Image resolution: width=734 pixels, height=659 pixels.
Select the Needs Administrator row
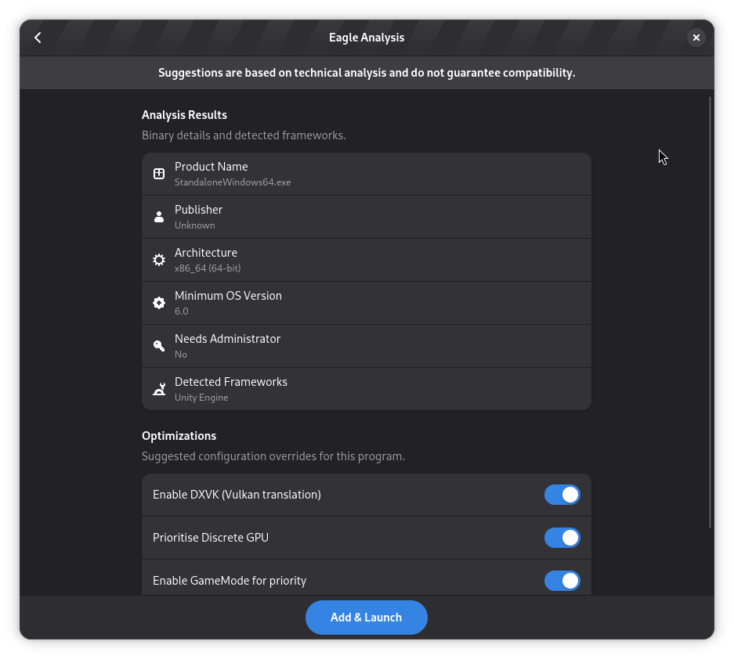click(x=366, y=346)
